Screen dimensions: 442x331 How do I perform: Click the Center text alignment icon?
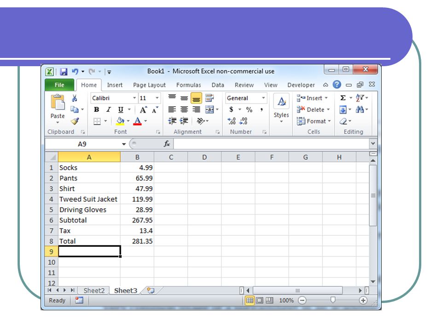click(184, 109)
